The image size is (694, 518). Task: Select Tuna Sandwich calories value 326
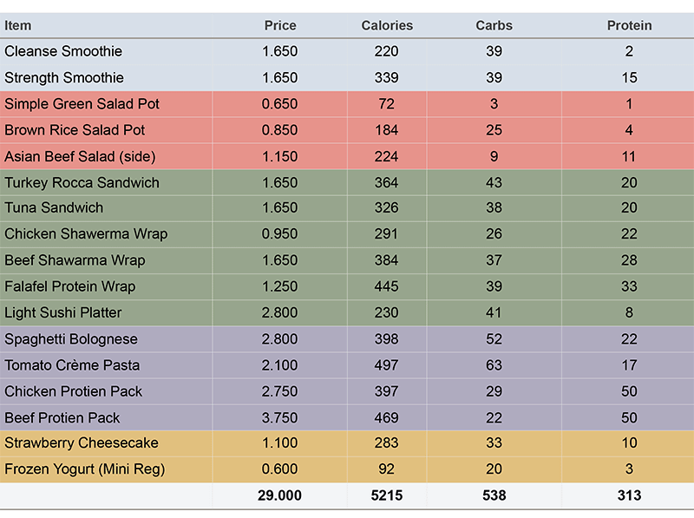pyautogui.click(x=387, y=208)
